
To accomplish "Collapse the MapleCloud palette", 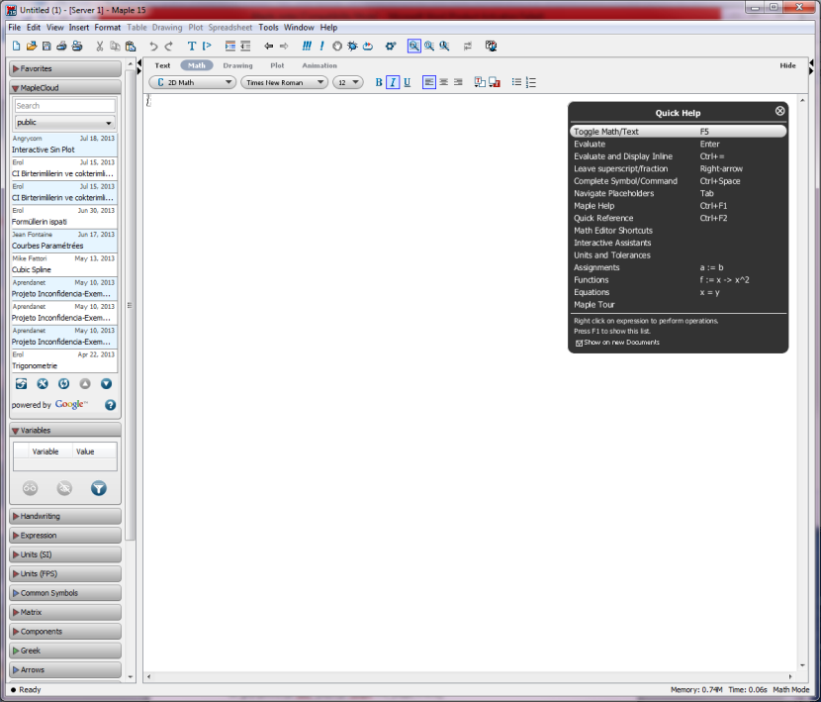I will (65, 87).
